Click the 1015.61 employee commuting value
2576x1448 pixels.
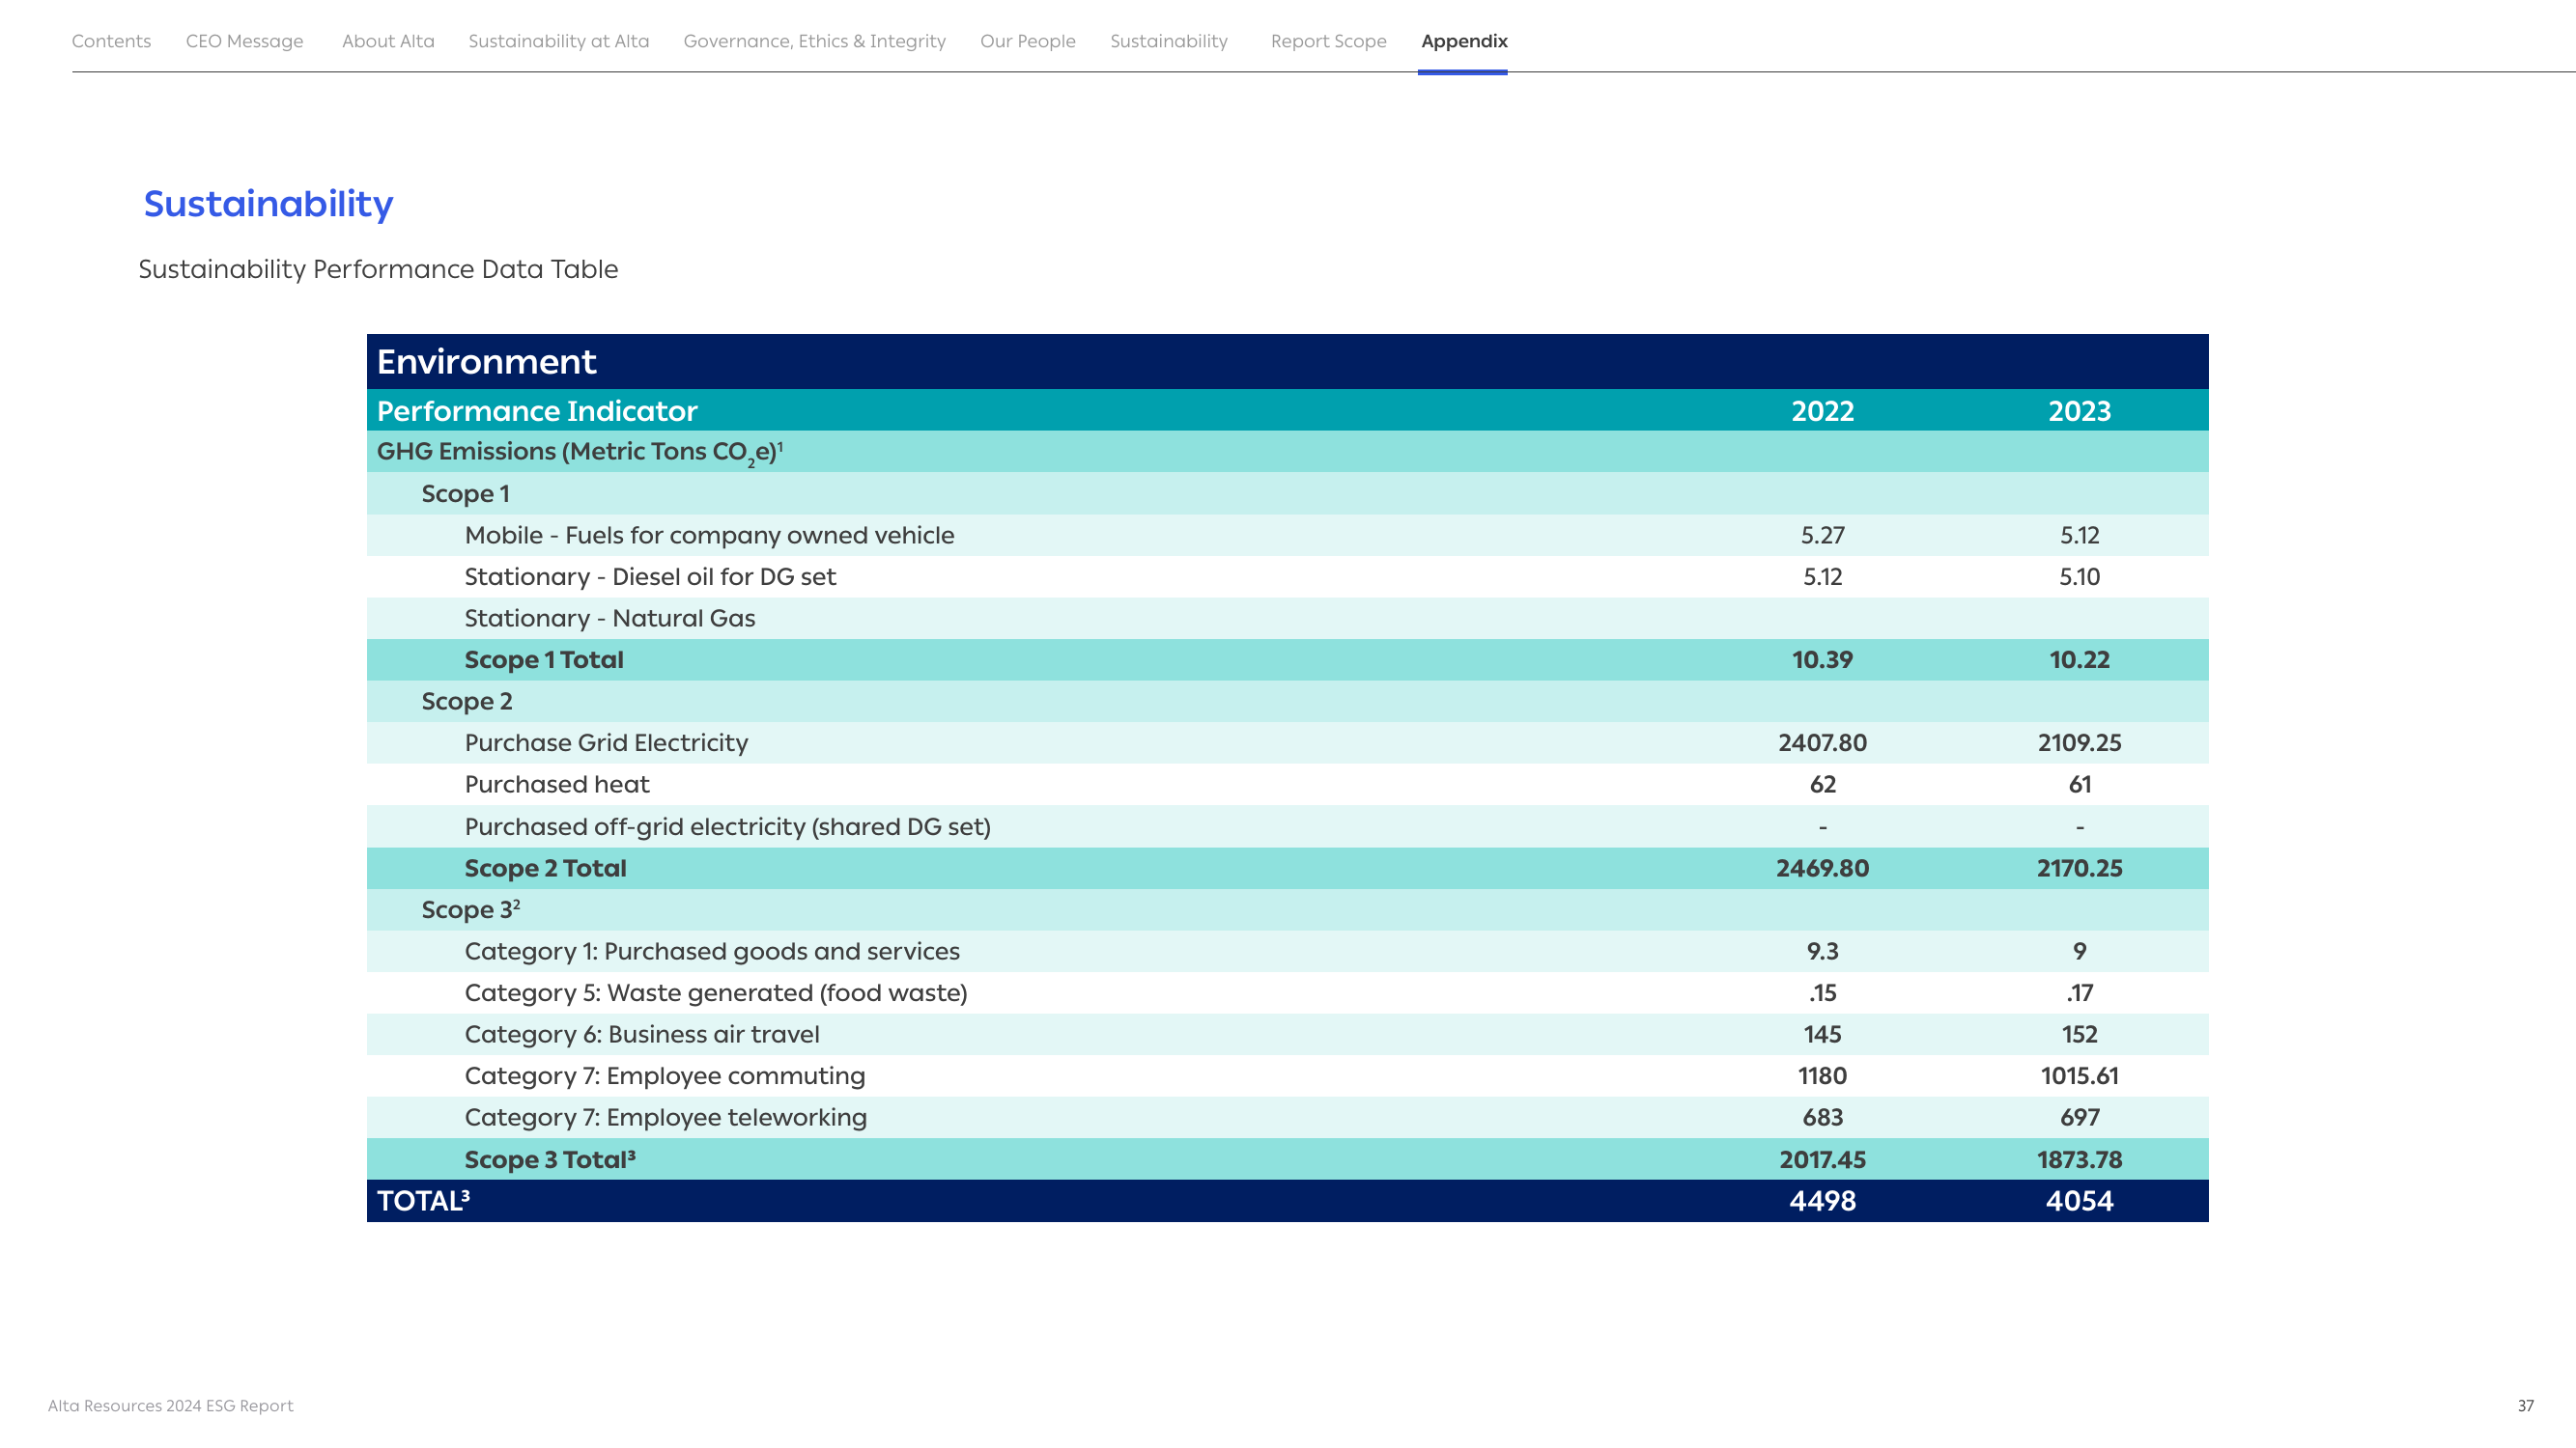[2079, 1076]
